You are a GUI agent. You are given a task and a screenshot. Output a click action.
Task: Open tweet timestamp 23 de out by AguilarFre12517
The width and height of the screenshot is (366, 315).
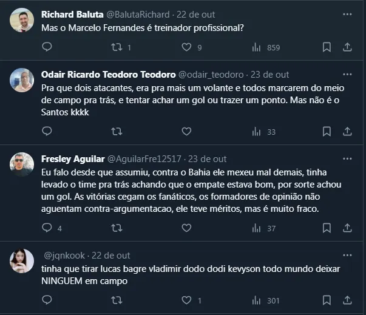208,159
